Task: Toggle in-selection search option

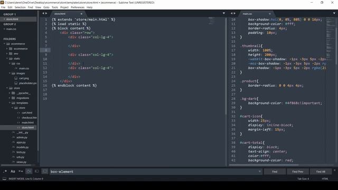Action: click(36, 172)
